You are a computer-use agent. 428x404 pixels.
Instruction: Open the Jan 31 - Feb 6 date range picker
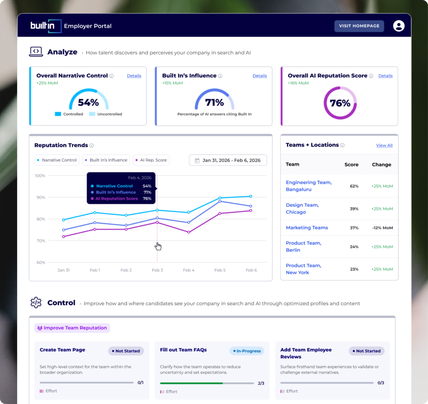tap(228, 160)
